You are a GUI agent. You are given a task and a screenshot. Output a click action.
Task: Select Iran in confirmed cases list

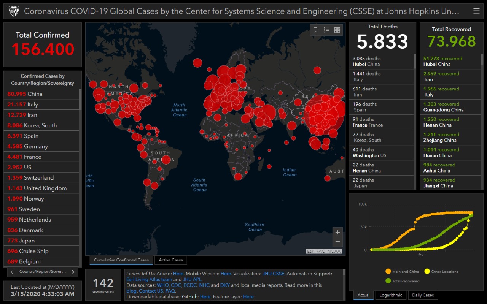[42, 115]
